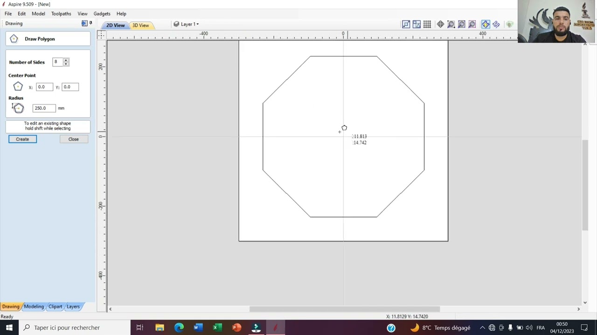Open Excel from the taskbar

tap(217, 328)
